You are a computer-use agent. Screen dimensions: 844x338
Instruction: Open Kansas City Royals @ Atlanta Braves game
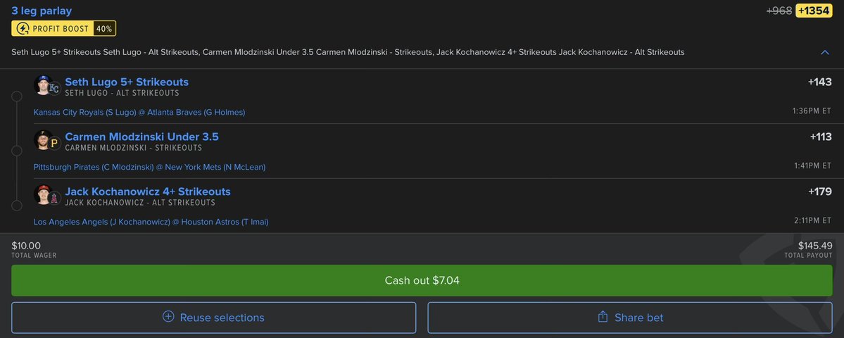tap(139, 112)
